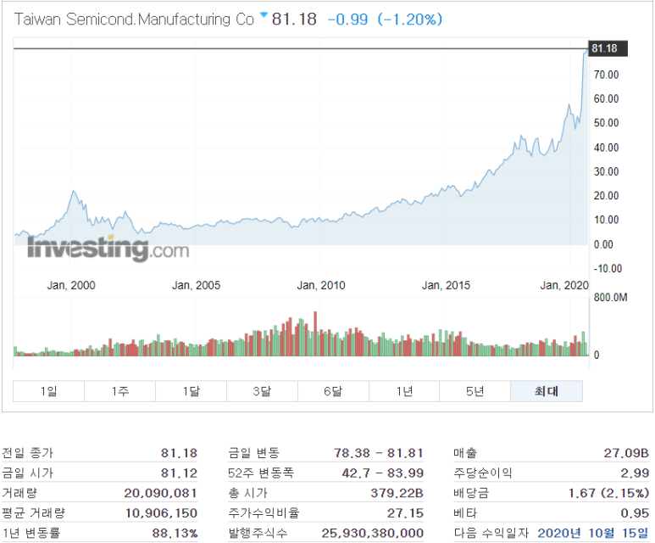Select the 1달 time range tab
655x543 pixels.
pos(191,391)
